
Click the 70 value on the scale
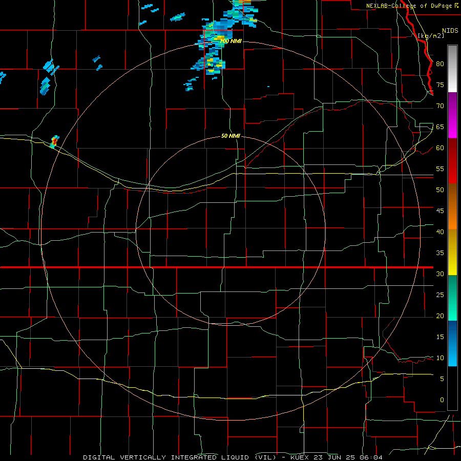point(440,106)
